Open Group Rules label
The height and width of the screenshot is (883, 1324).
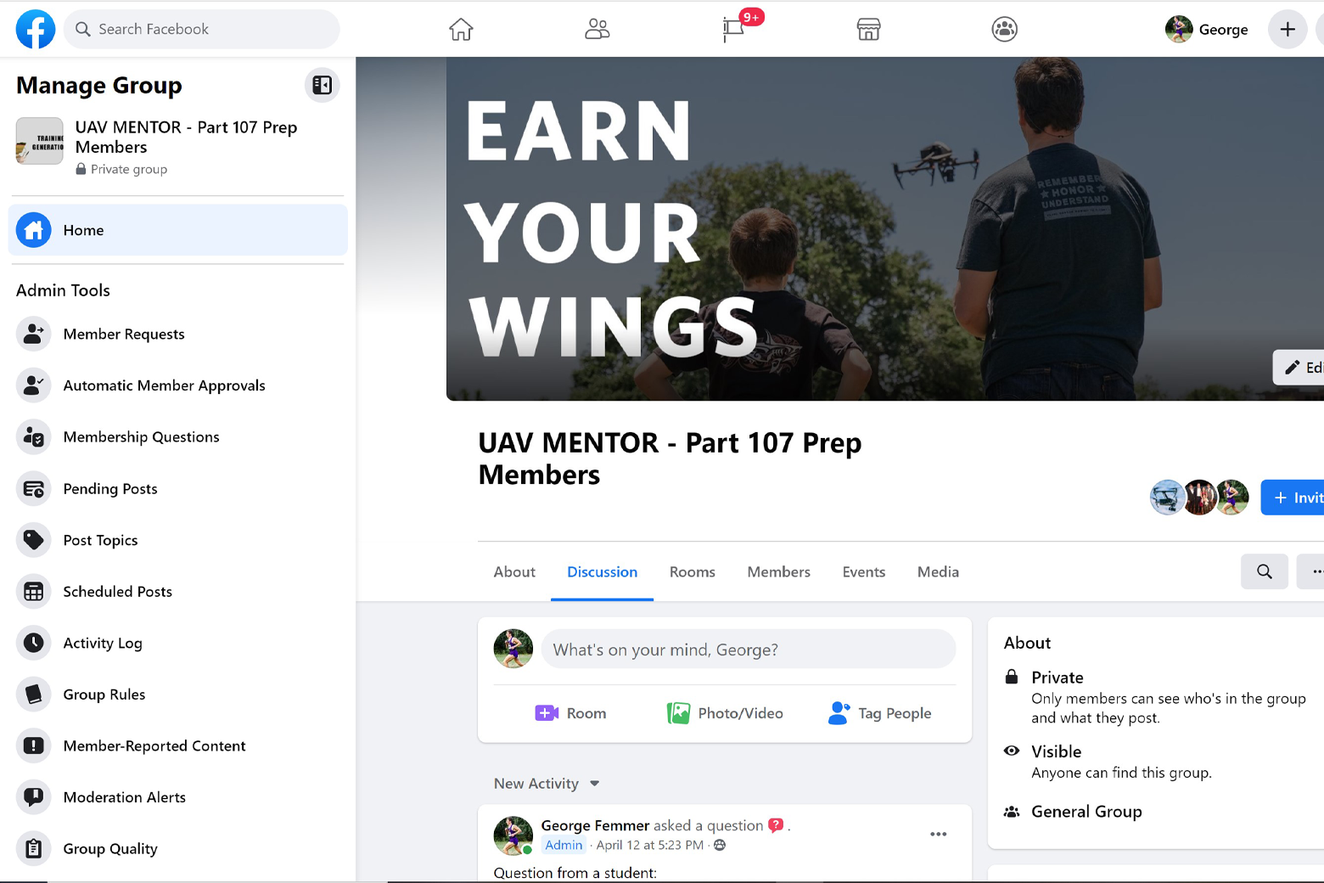point(104,695)
